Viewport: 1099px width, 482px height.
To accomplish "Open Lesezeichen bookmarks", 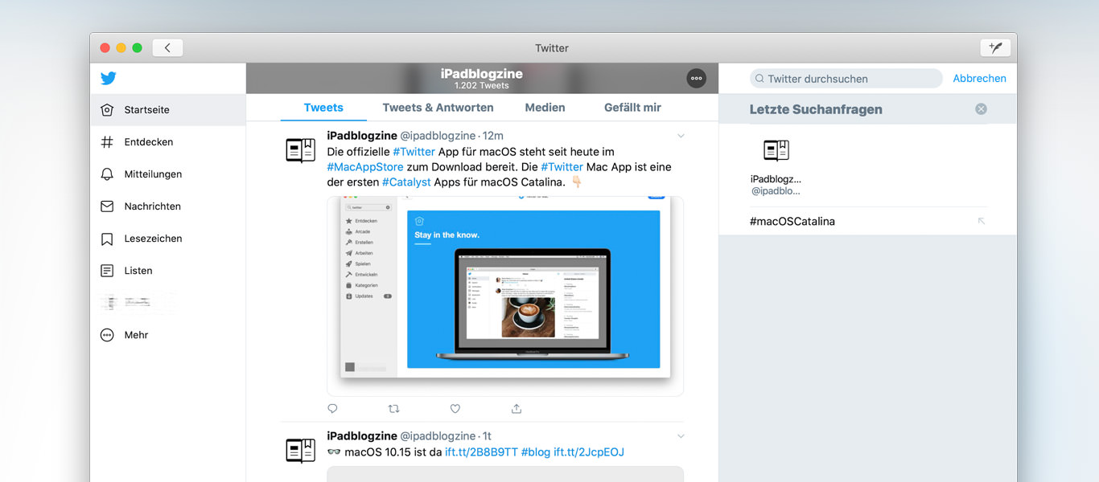I will coord(168,239).
